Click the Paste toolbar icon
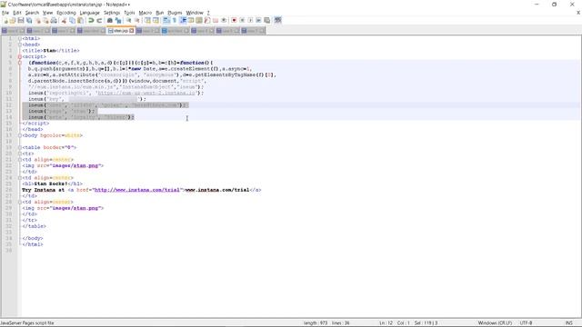 click(80, 20)
